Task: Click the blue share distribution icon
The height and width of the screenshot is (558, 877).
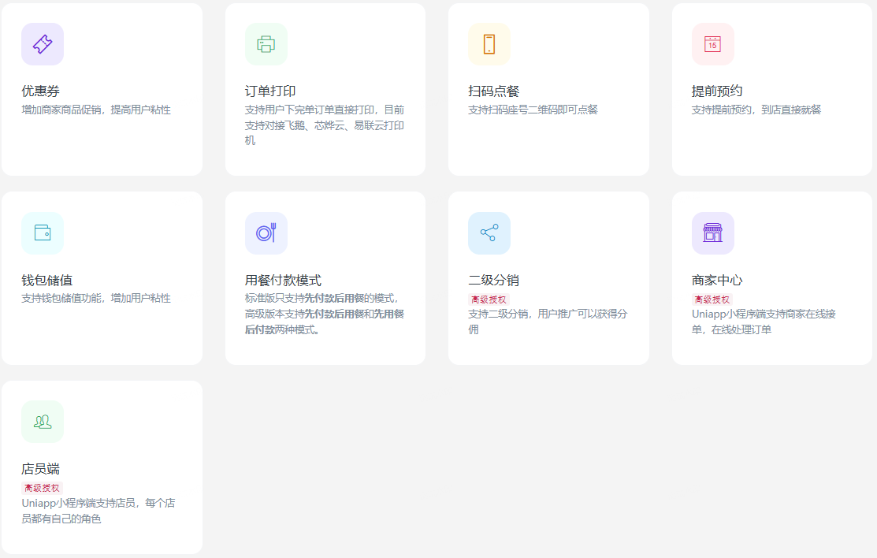Action: pos(489,232)
